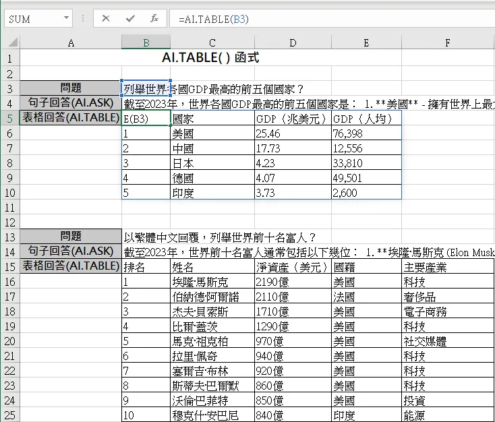Select column D header
Screen dimensions: 495x422
tap(293, 42)
